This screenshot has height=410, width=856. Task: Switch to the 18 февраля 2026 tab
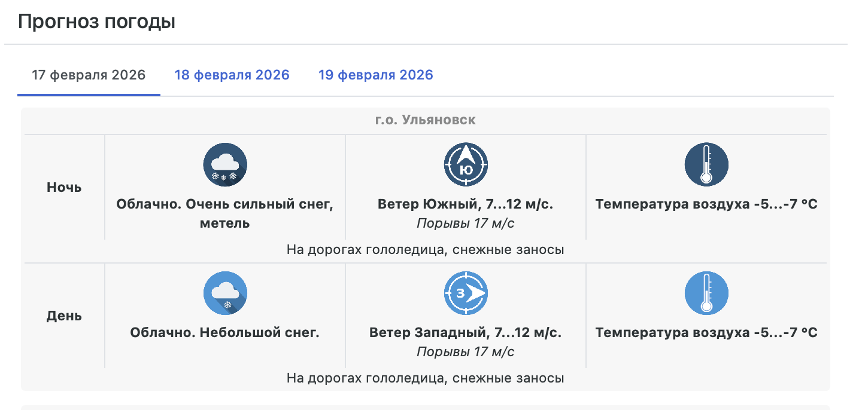[x=232, y=75]
